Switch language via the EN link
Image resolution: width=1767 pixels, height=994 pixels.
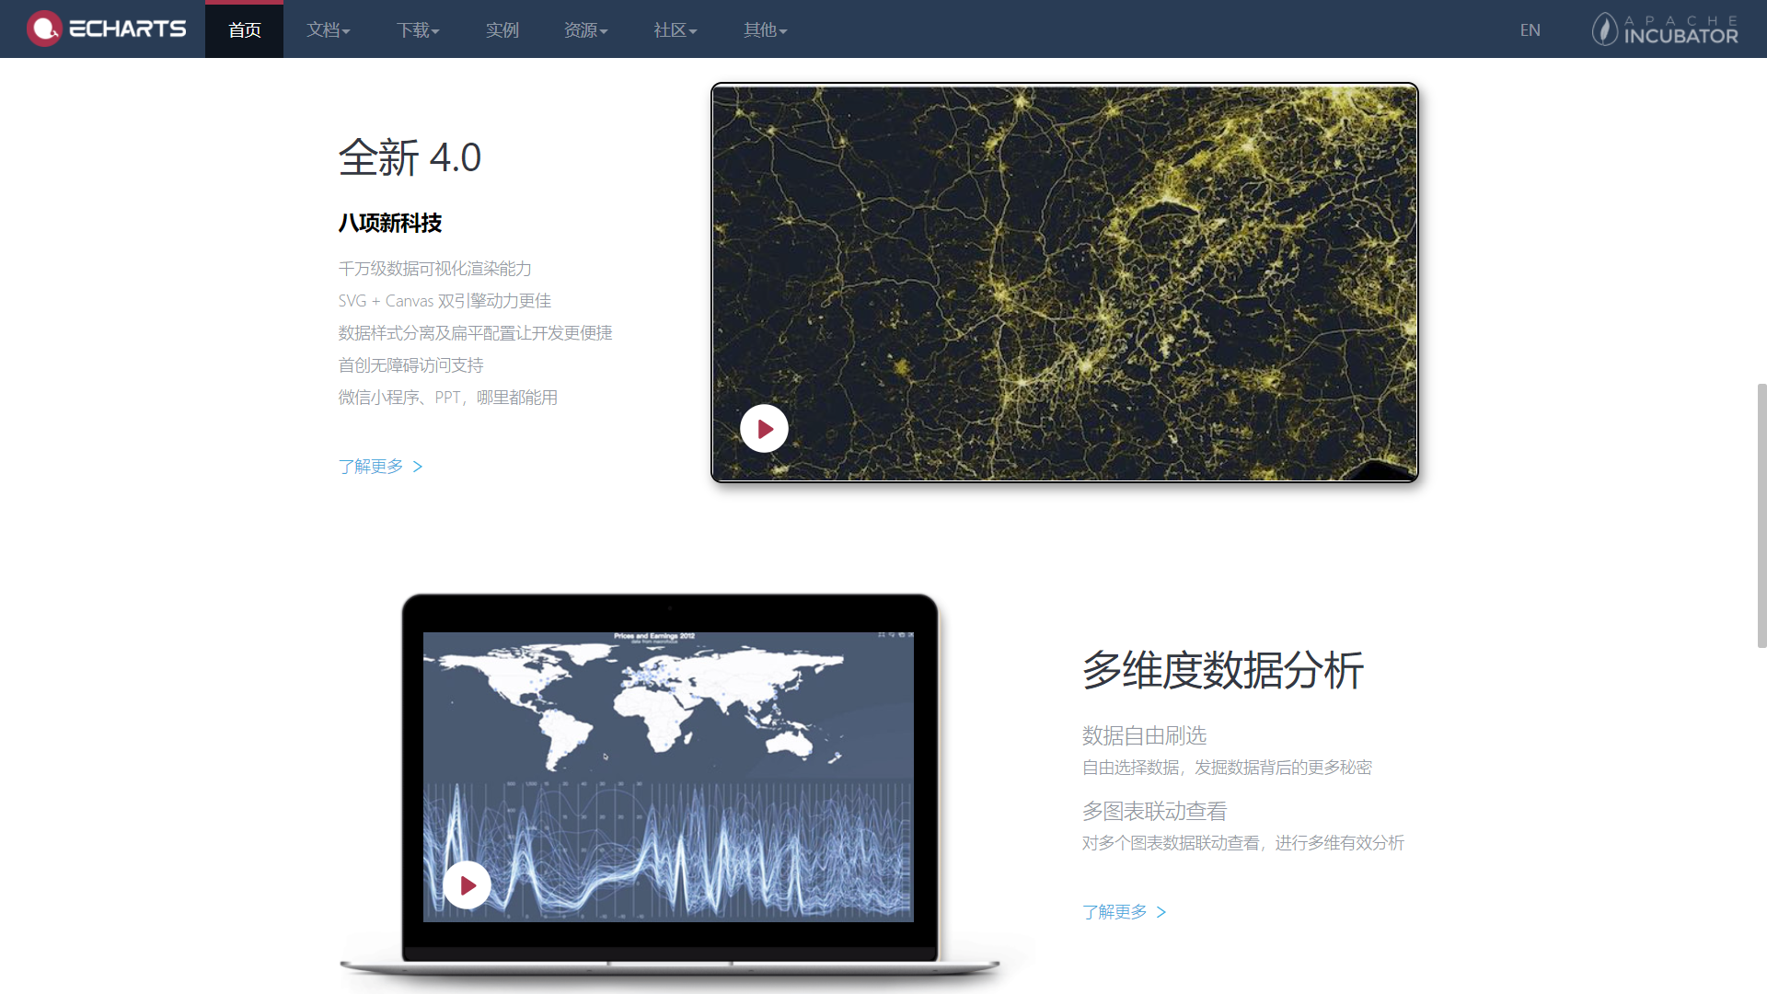1530,30
